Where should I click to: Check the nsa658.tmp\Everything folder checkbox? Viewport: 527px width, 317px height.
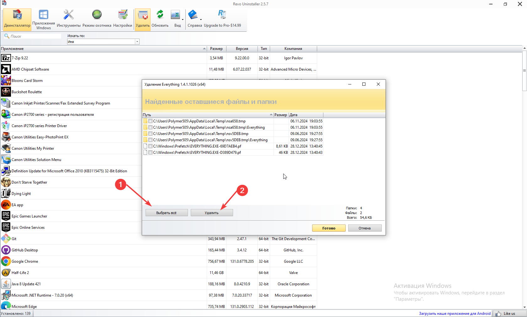pyautogui.click(x=151, y=127)
